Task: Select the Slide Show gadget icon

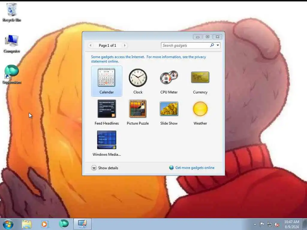Action: (x=169, y=109)
